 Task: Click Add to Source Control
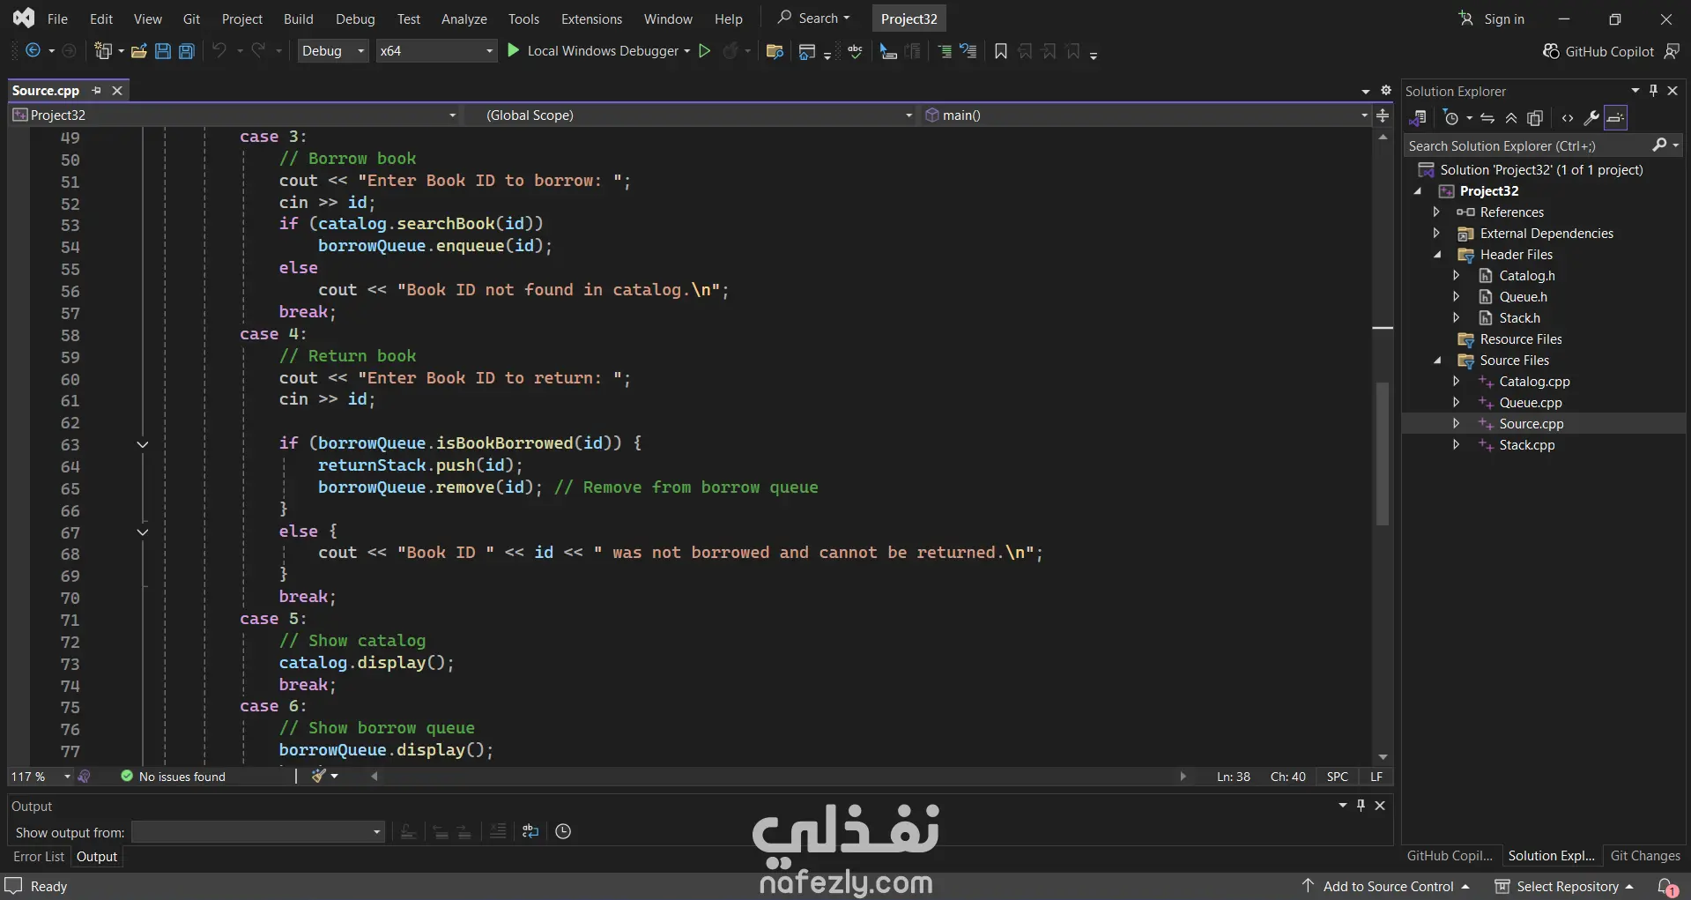click(1385, 887)
